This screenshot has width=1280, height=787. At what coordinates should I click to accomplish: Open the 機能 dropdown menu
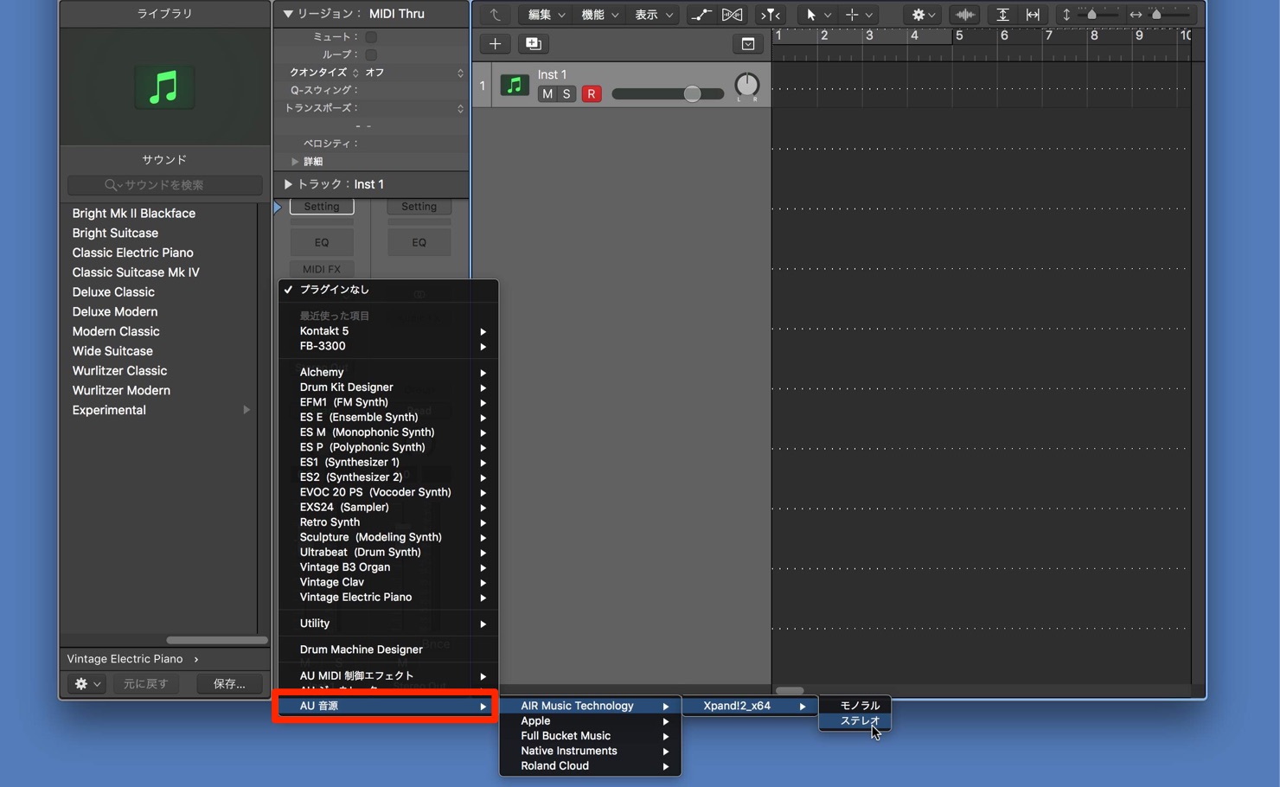[599, 15]
